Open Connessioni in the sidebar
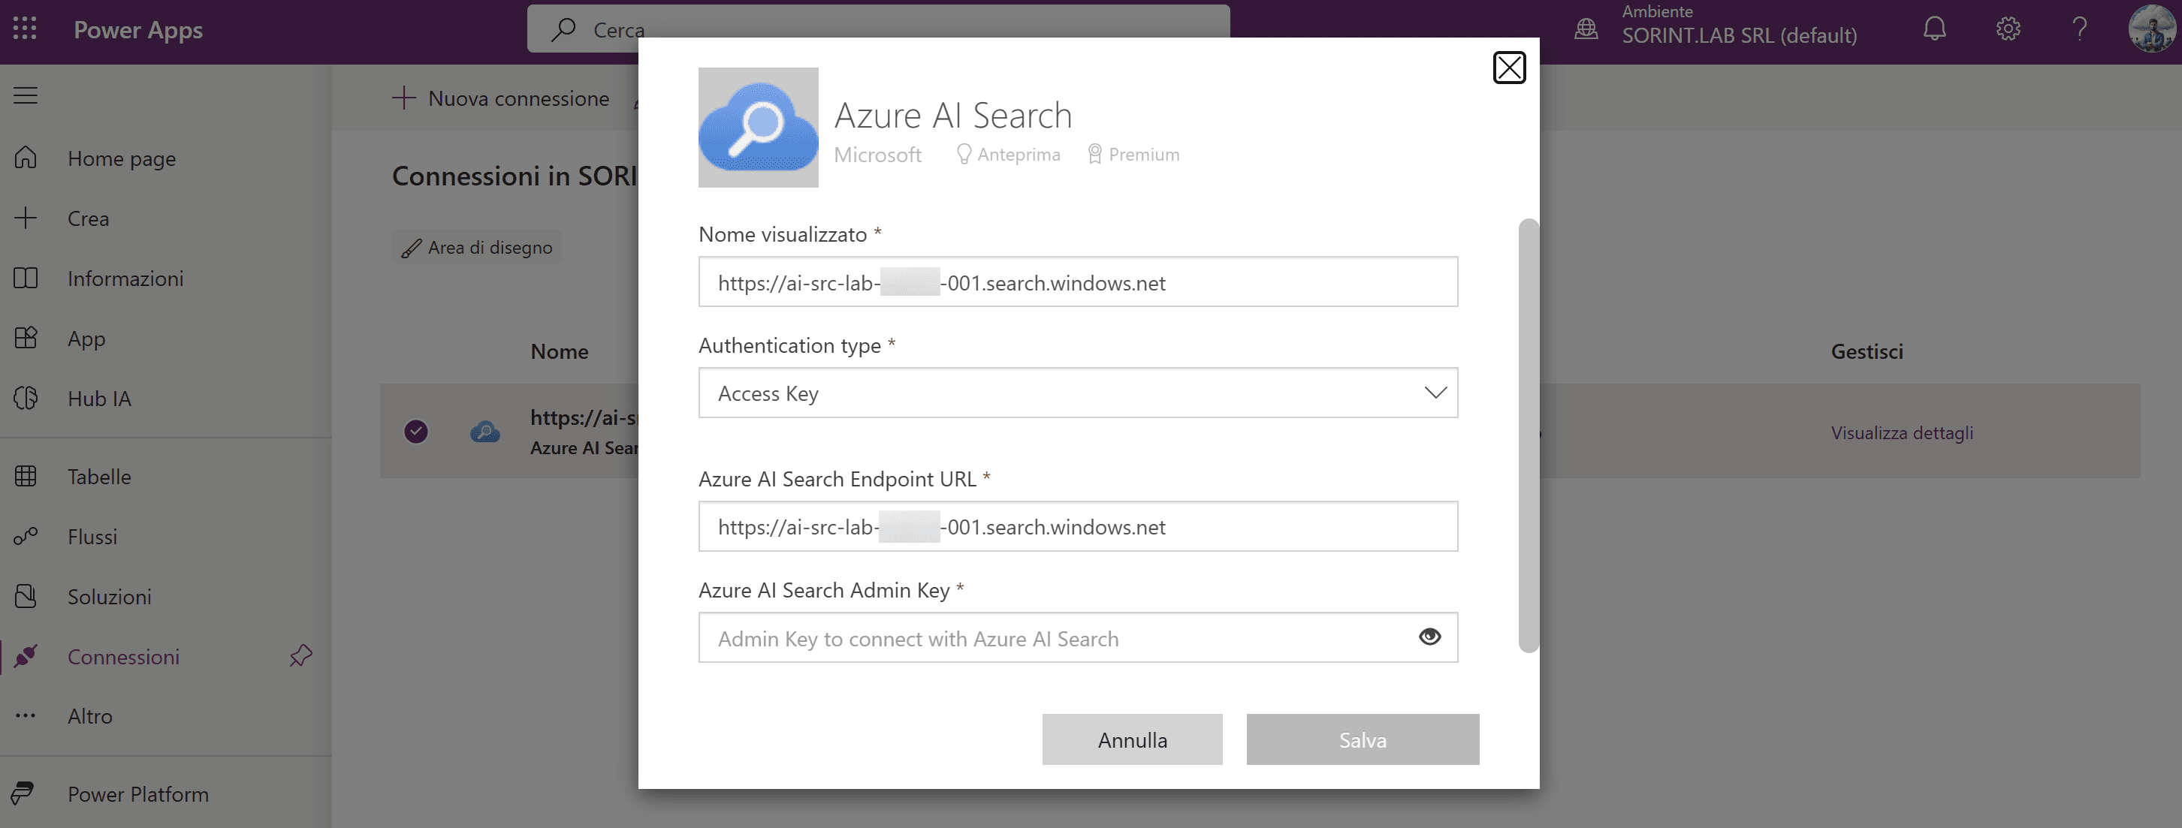 (124, 657)
